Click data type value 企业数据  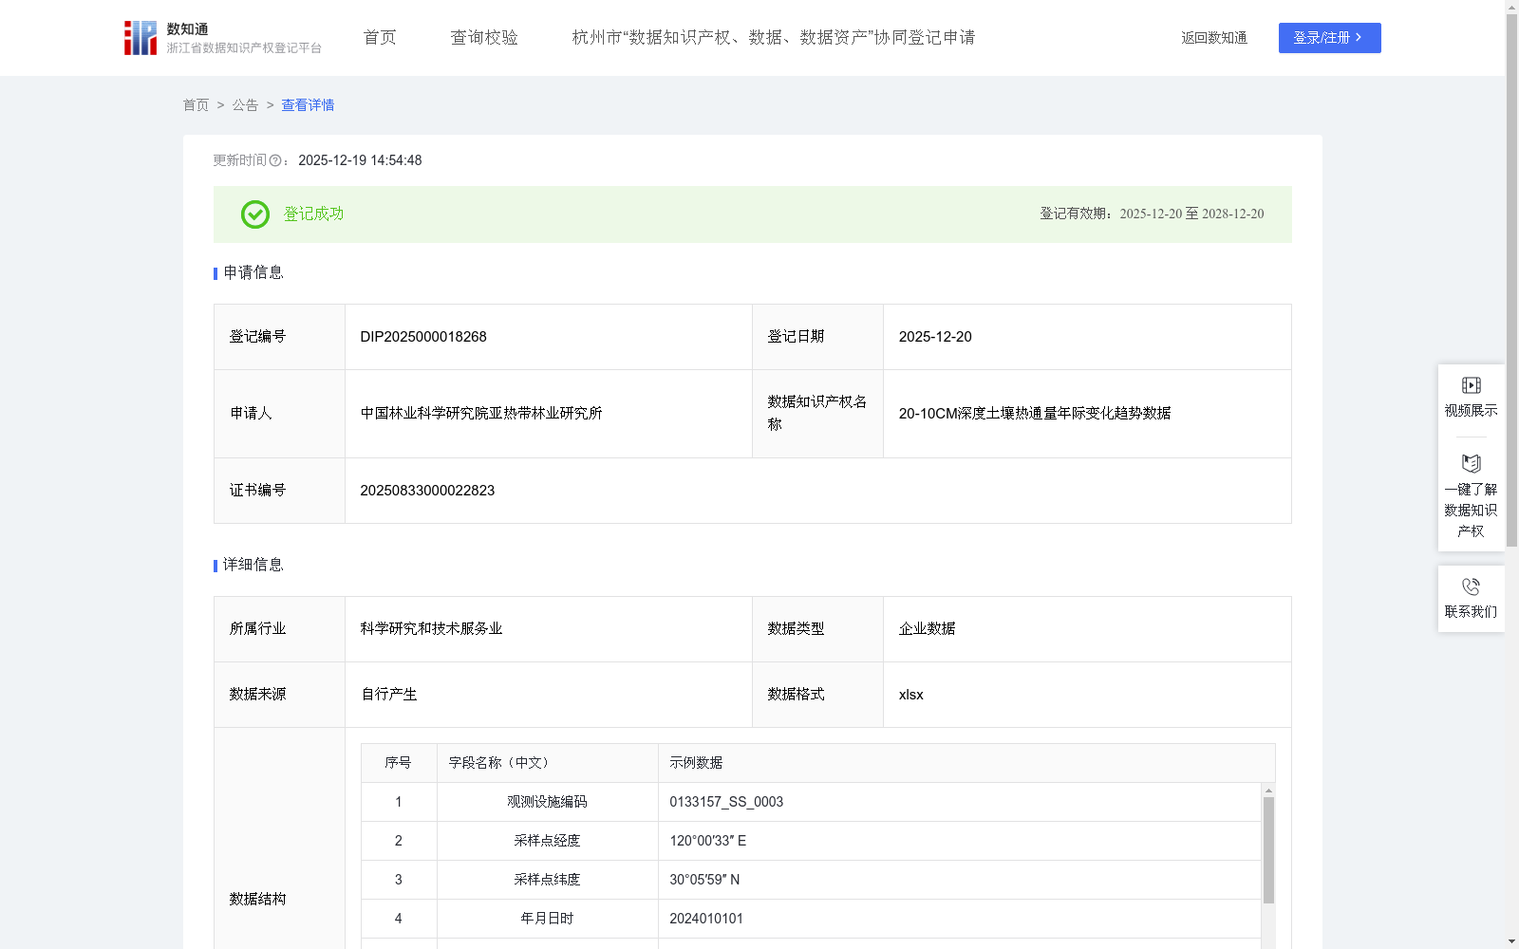pos(927,629)
